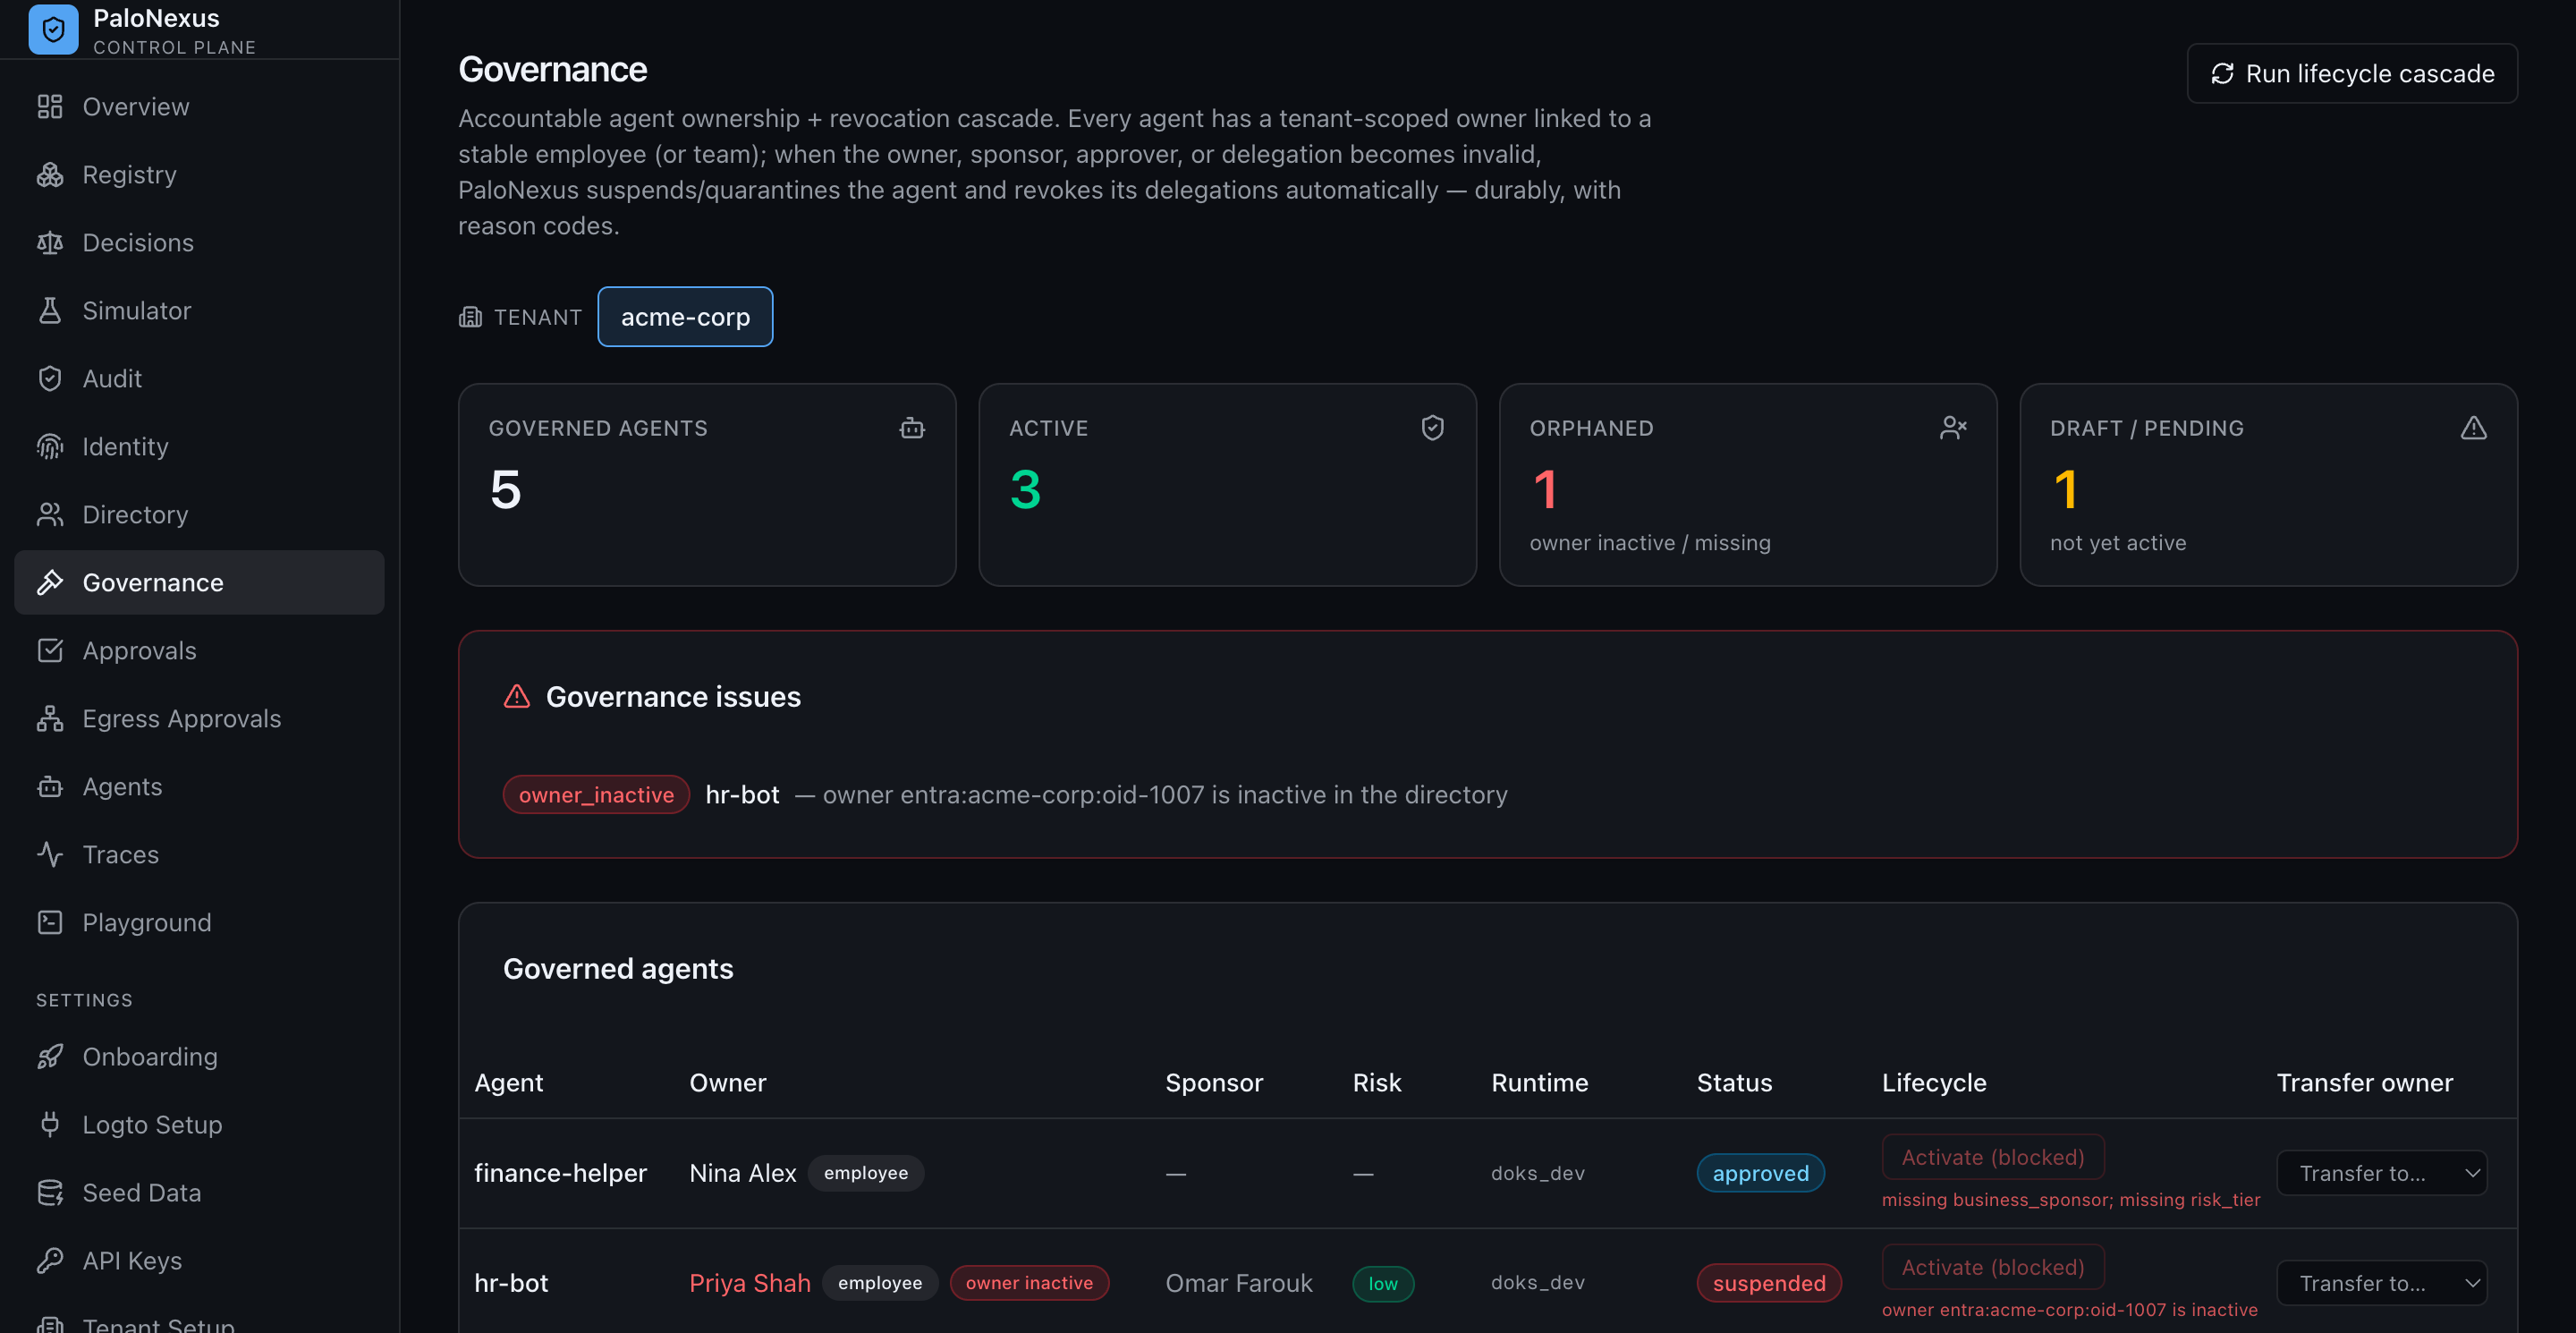The height and width of the screenshot is (1333, 2576).
Task: Select the acme-corp tenant chip
Action: [685, 317]
